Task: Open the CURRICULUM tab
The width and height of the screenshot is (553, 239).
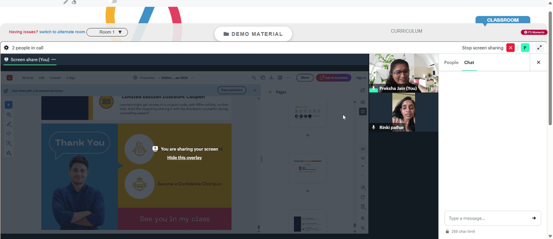Action: [x=406, y=31]
